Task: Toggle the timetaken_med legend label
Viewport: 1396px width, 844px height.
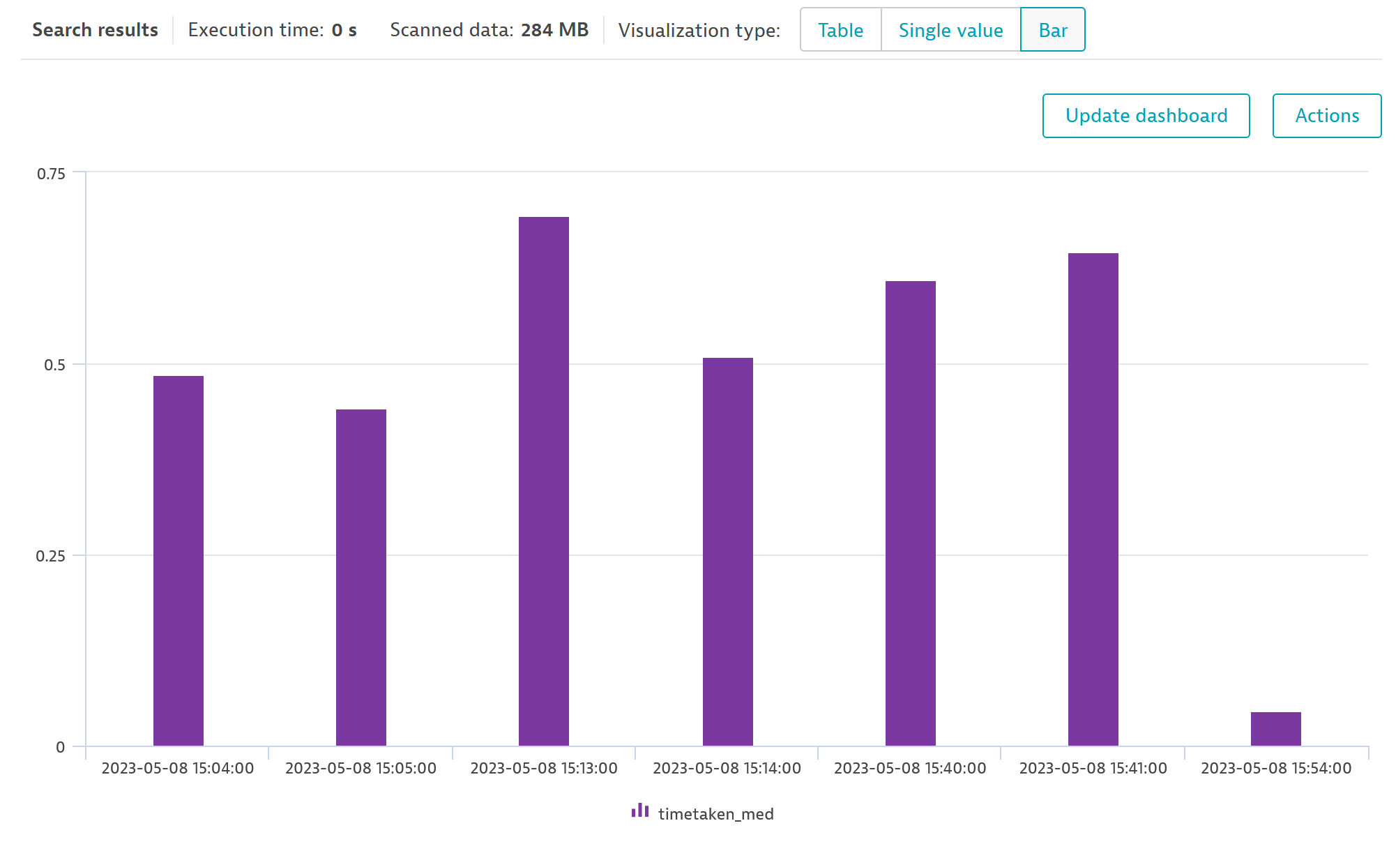Action: [715, 814]
